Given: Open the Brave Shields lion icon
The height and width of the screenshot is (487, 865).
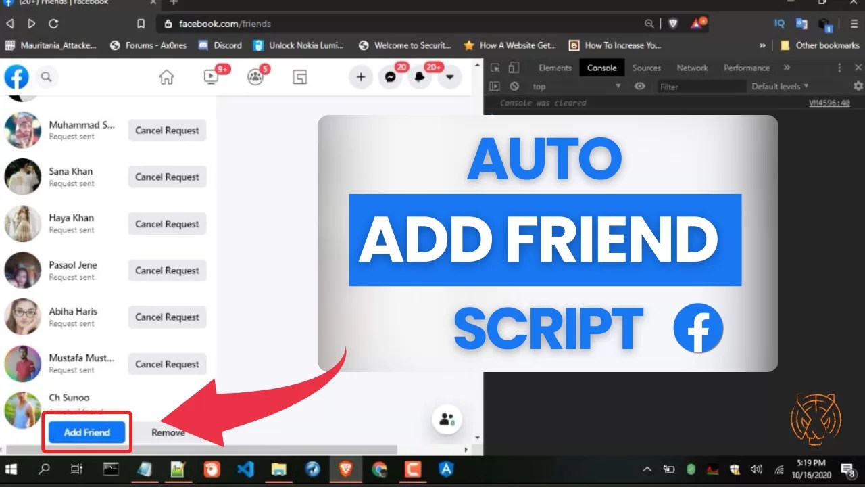Looking at the screenshot, I should click(x=673, y=24).
